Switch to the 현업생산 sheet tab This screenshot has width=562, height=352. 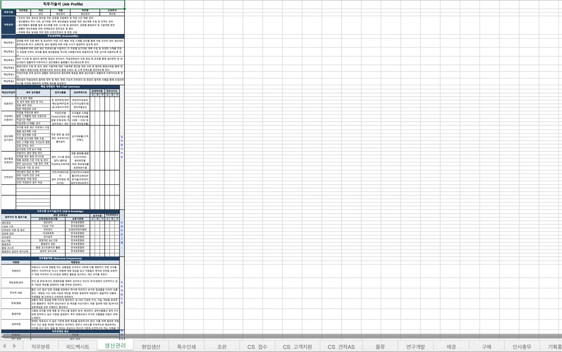pos(151,346)
